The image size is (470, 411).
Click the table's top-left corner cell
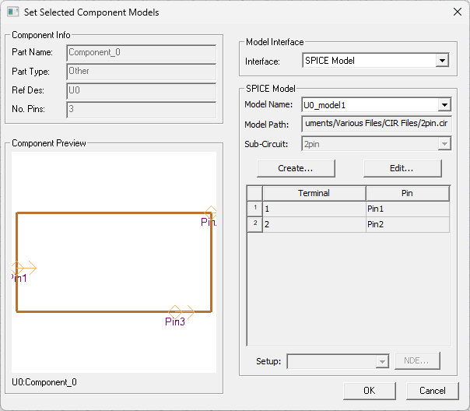tap(255, 193)
